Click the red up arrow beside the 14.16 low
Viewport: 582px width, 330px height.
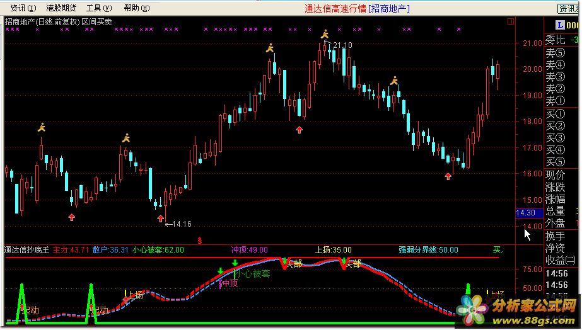pyautogui.click(x=160, y=219)
